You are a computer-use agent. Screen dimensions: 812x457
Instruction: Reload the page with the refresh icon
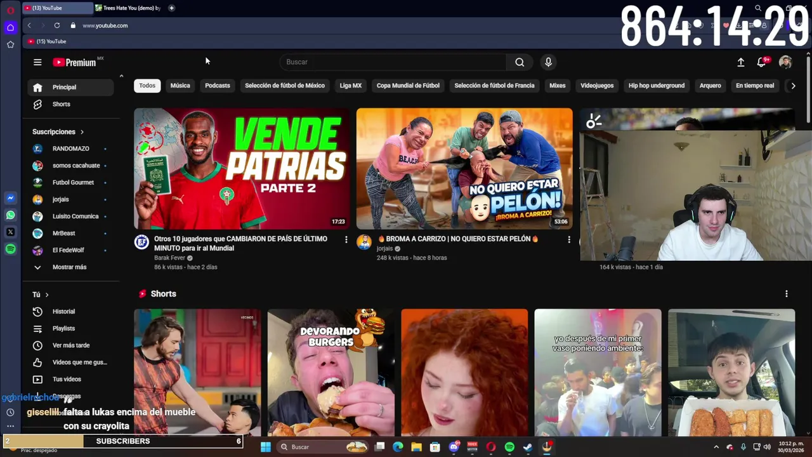(x=57, y=25)
